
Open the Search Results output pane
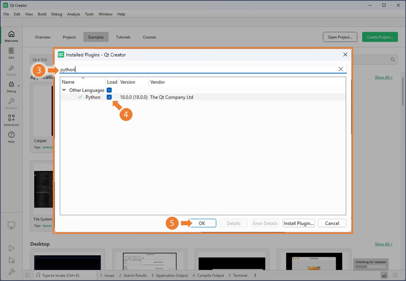click(133, 275)
